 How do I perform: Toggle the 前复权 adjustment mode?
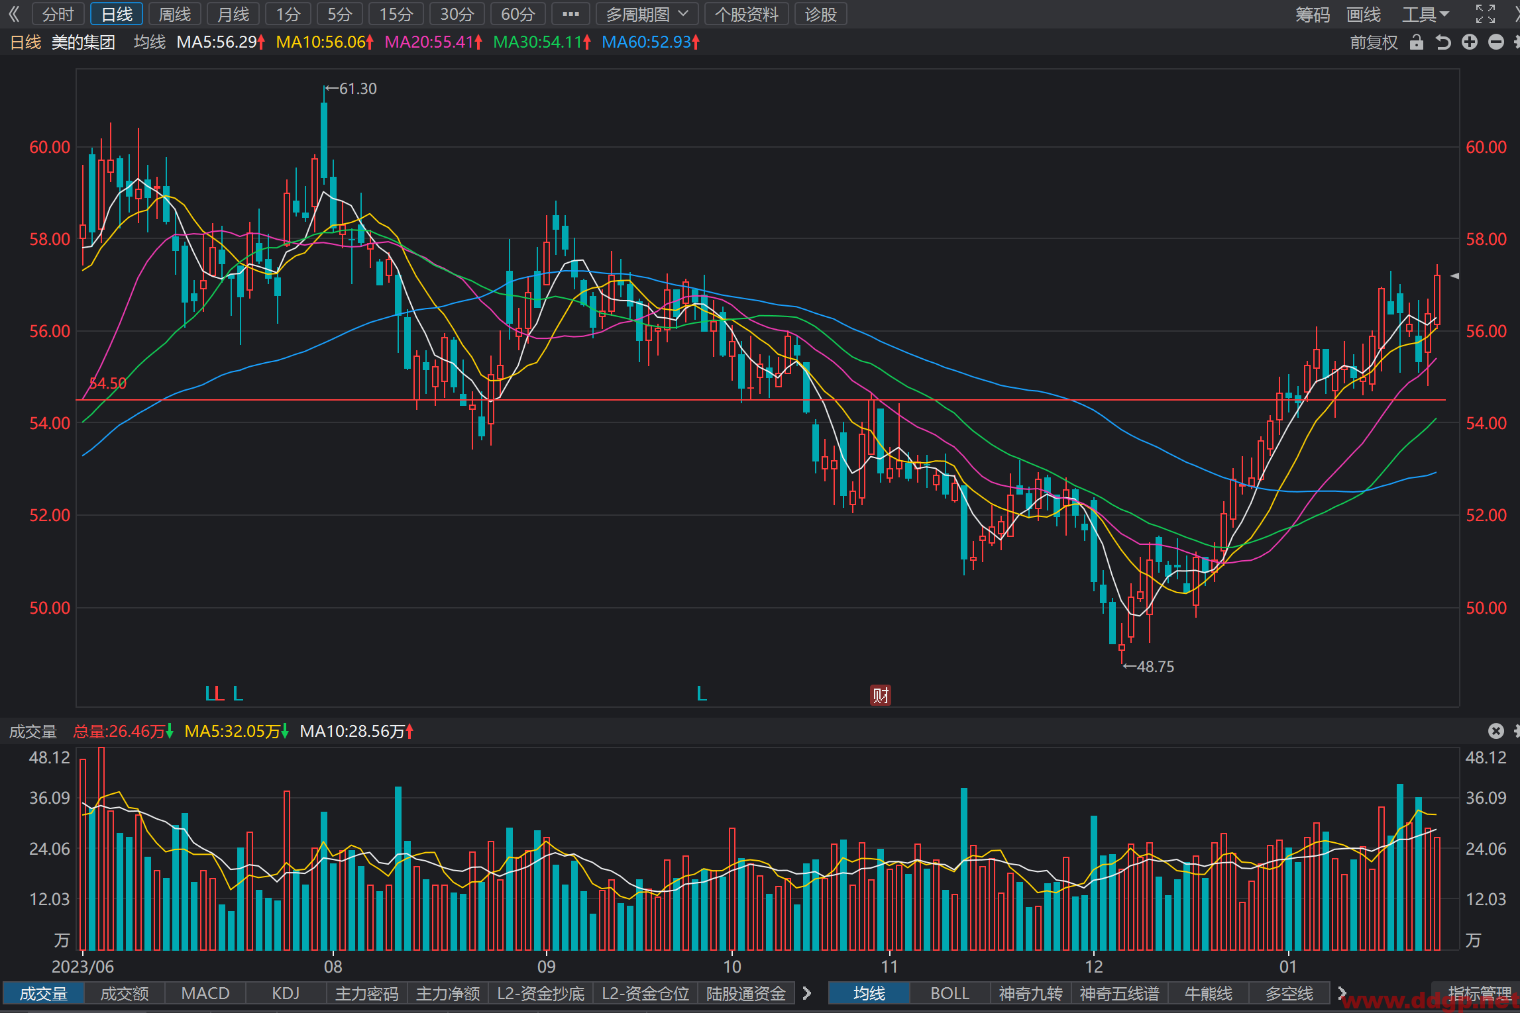tap(1374, 42)
